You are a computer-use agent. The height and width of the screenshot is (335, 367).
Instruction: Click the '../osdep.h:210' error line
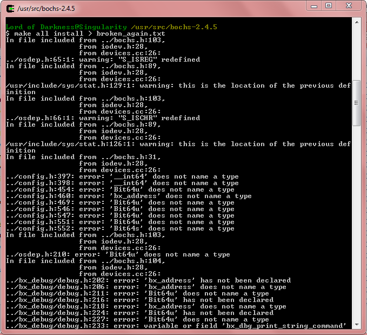pyautogui.click(x=118, y=254)
